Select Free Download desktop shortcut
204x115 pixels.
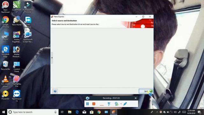[x=28, y=22]
